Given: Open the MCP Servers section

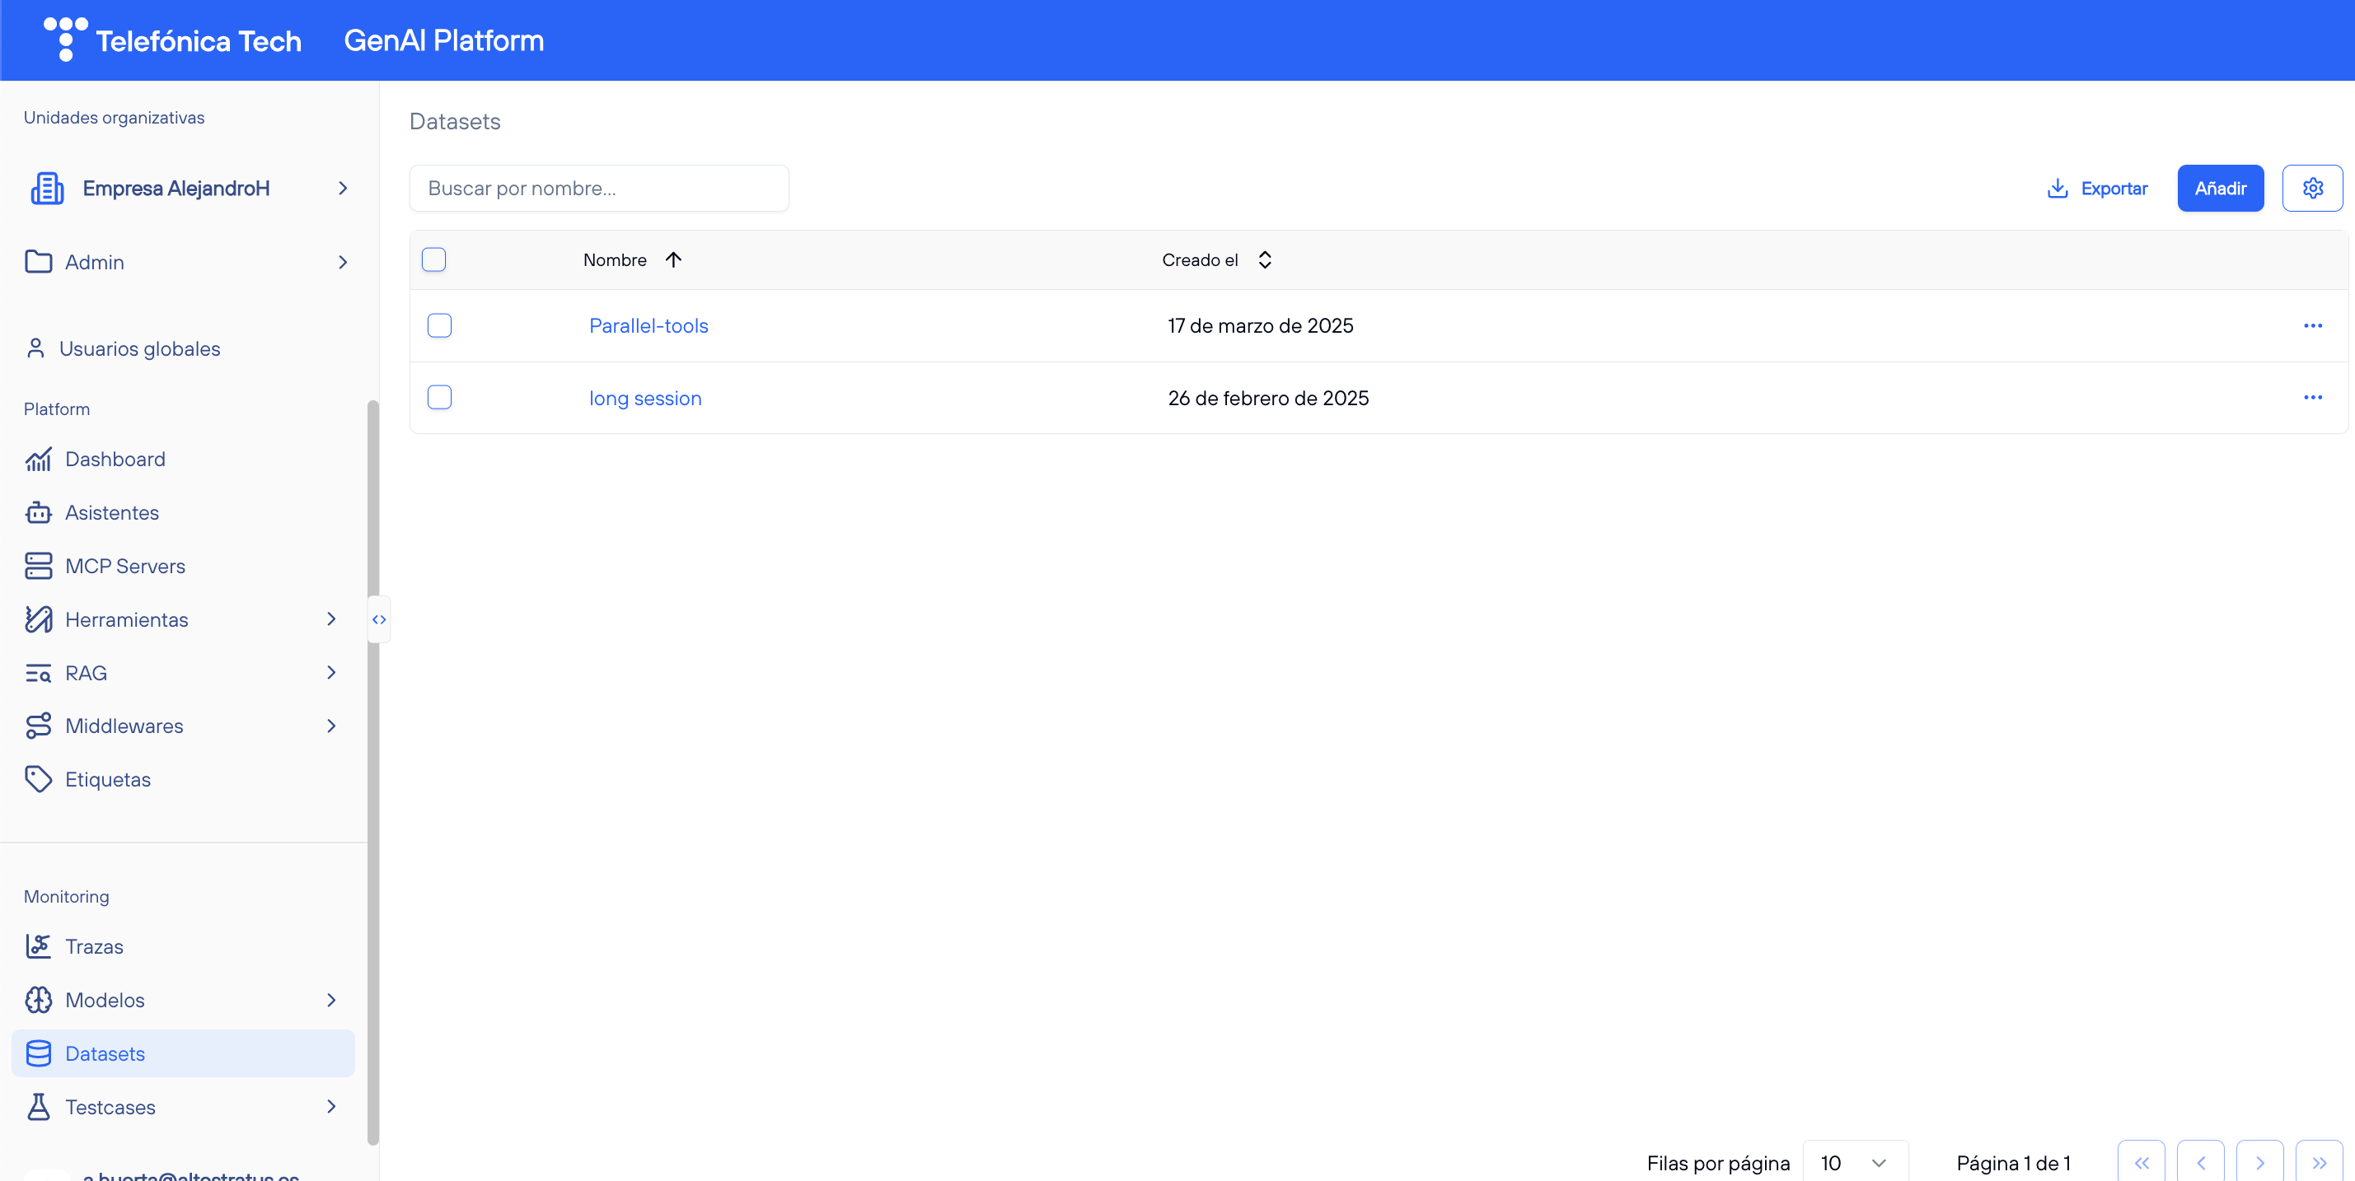Looking at the screenshot, I should click(125, 566).
